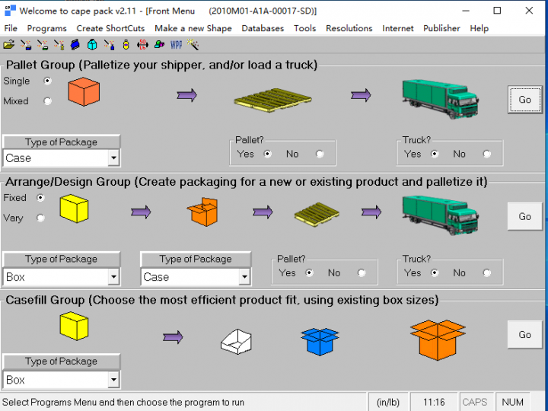Click the 50 Lb weight toolbar icon
Screen dimensions: 548x411
[x=142, y=45]
